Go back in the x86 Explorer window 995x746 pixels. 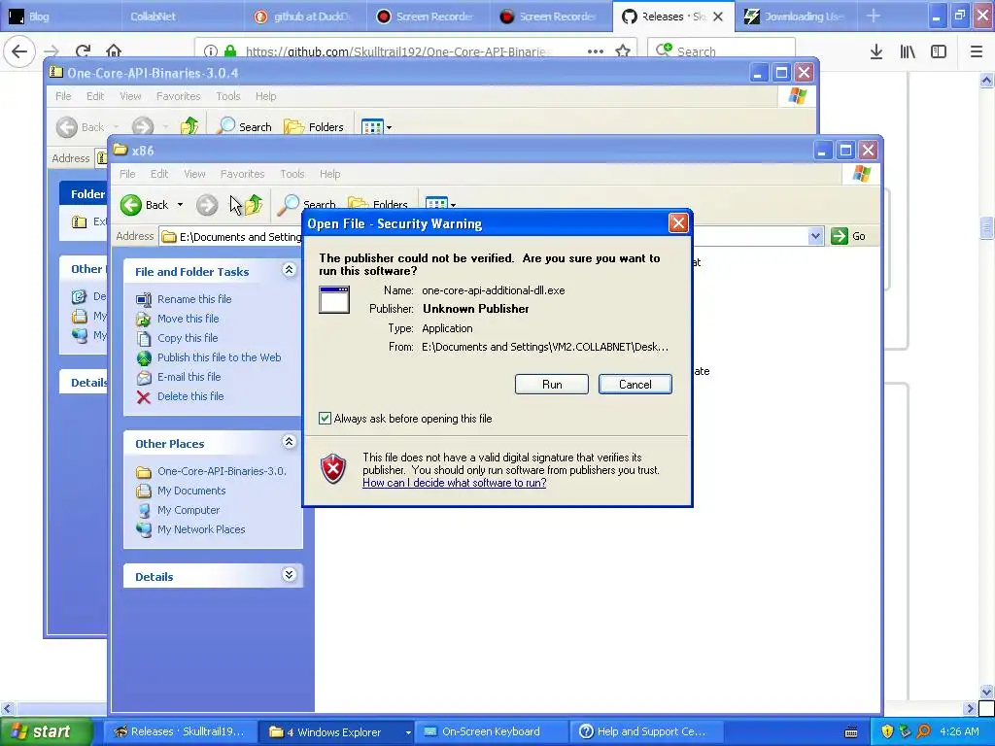click(x=145, y=205)
